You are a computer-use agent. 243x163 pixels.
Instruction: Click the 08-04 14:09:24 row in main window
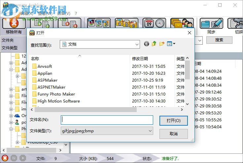(x=208, y=71)
